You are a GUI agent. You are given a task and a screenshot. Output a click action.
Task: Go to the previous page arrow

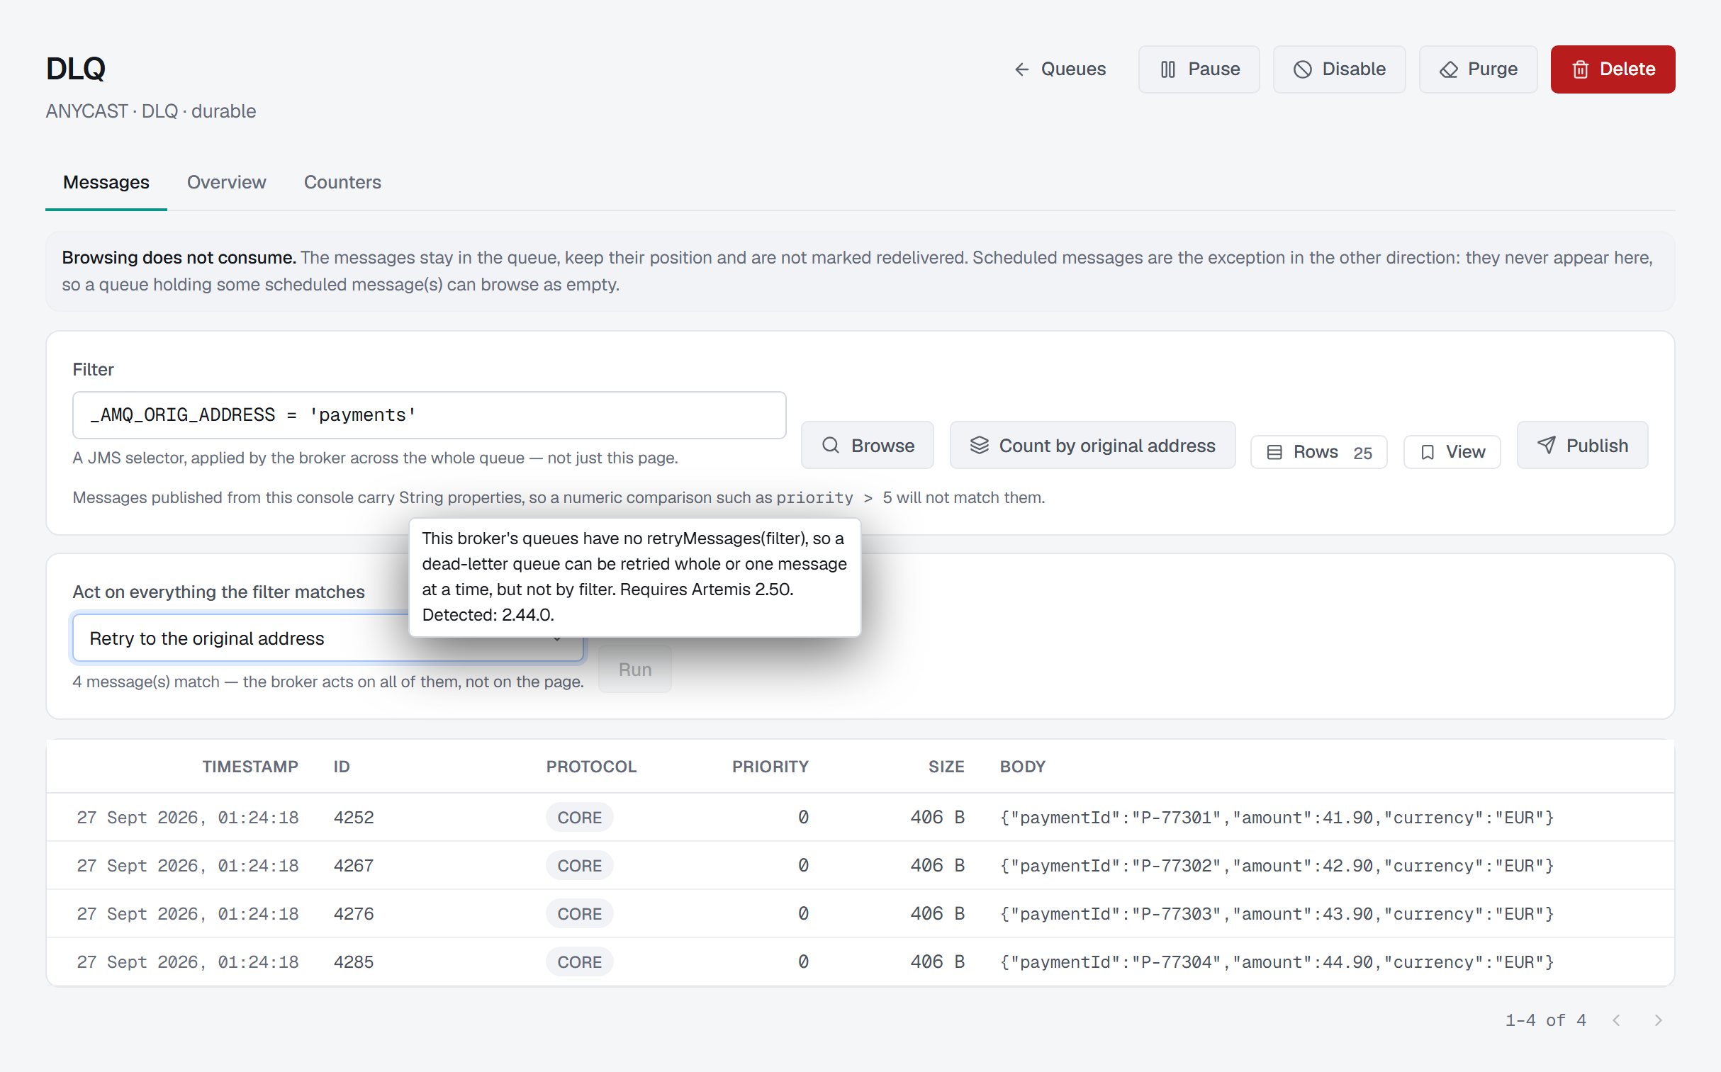pos(1616,1020)
